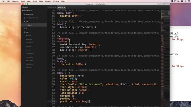Click 'line-height: 1.5;' on line 83
This screenshot has height=107, width=191.
pyautogui.click(x=72, y=93)
